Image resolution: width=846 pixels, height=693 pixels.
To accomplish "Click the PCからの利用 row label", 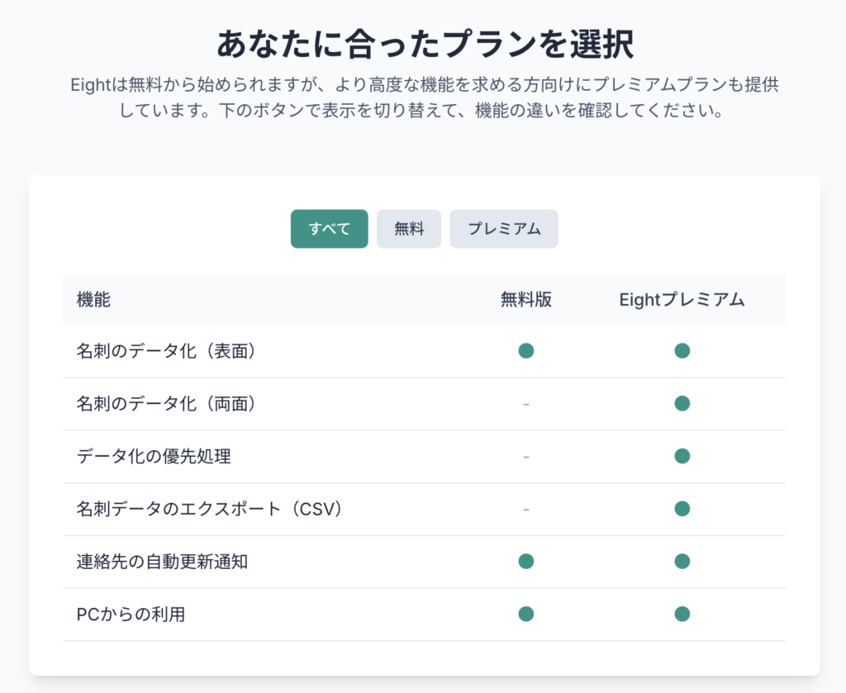I will [131, 614].
